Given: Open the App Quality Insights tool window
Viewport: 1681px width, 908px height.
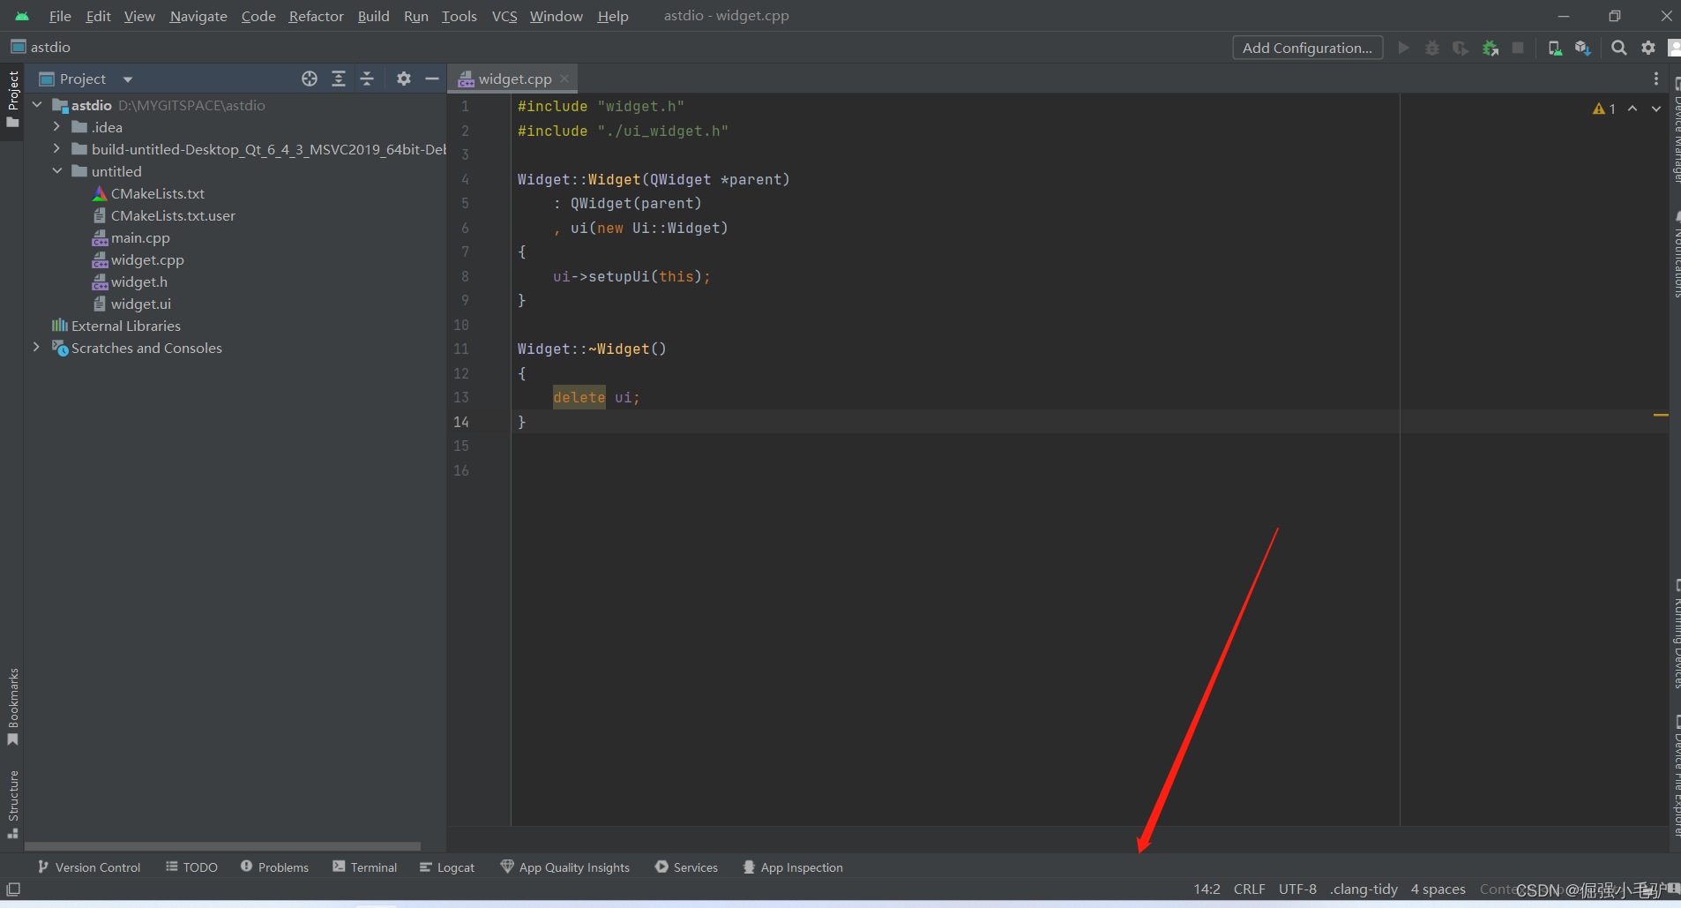Looking at the screenshot, I should [565, 867].
